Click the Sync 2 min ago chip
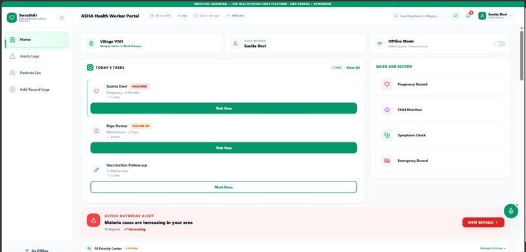The width and height of the screenshot is (526, 252). [207, 16]
